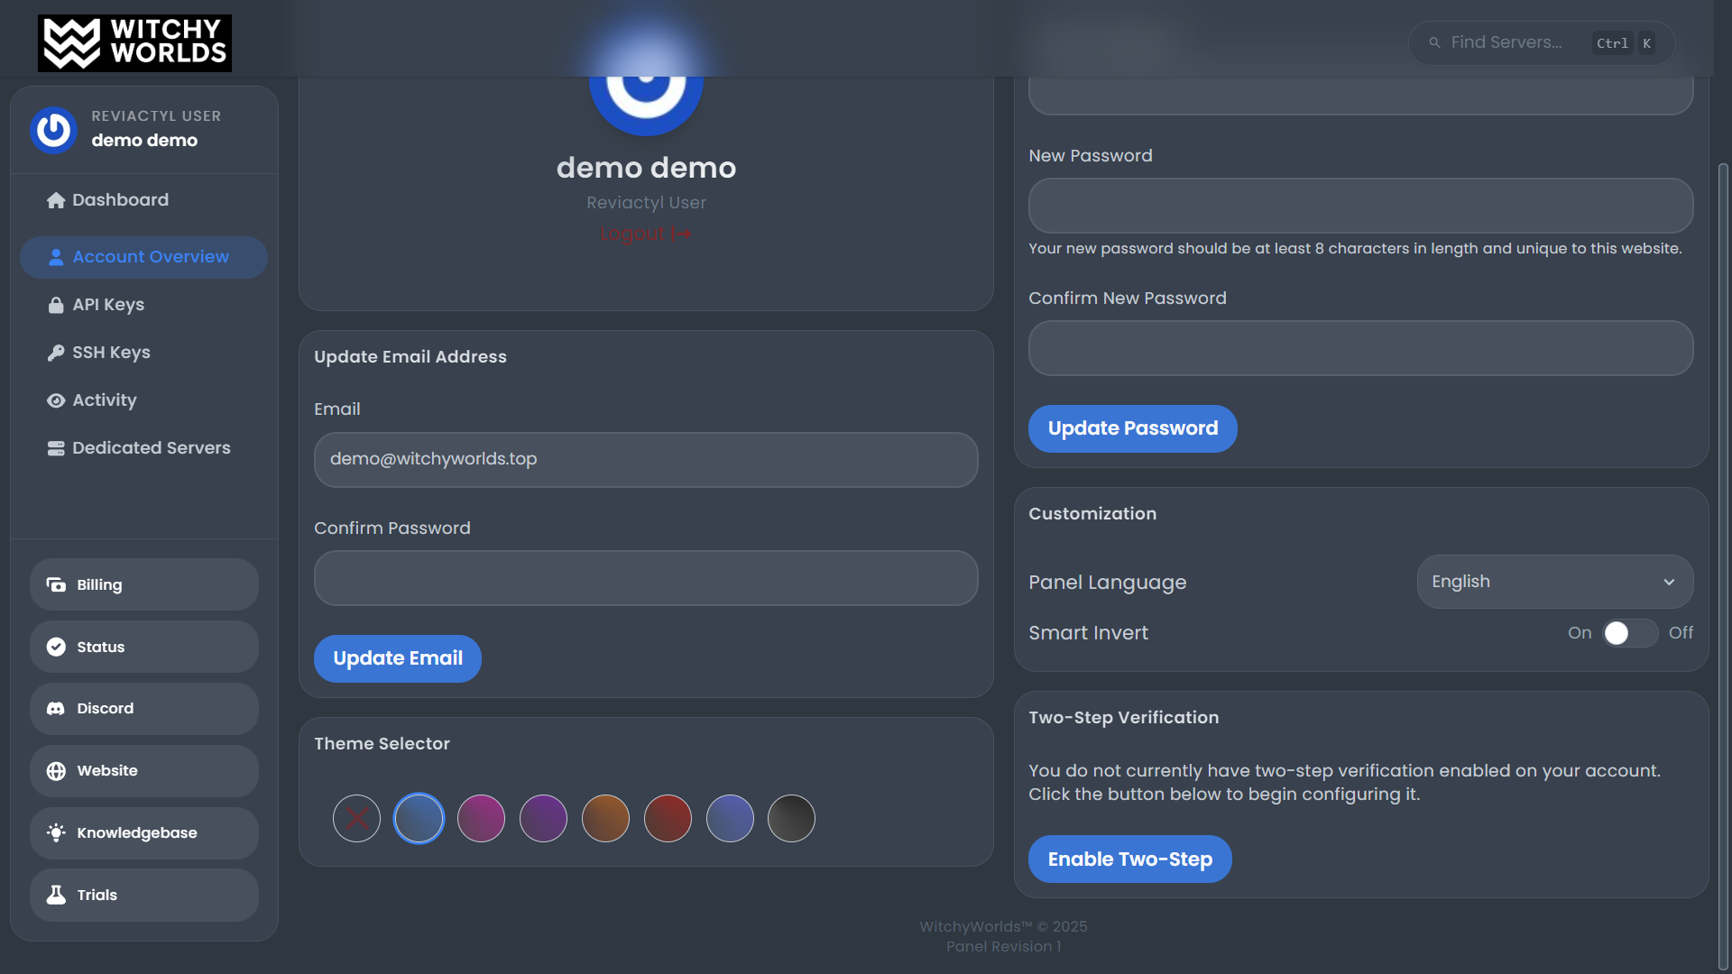This screenshot has width=1732, height=974.
Task: Go to Dedicated Servers page
Action: 151,448
